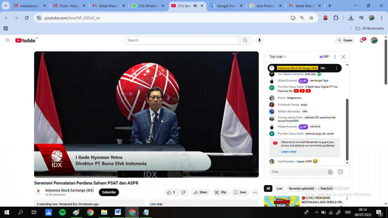Switch to the WhatsApp browser tab
The width and height of the screenshot is (388, 218).
[x=148, y=6]
